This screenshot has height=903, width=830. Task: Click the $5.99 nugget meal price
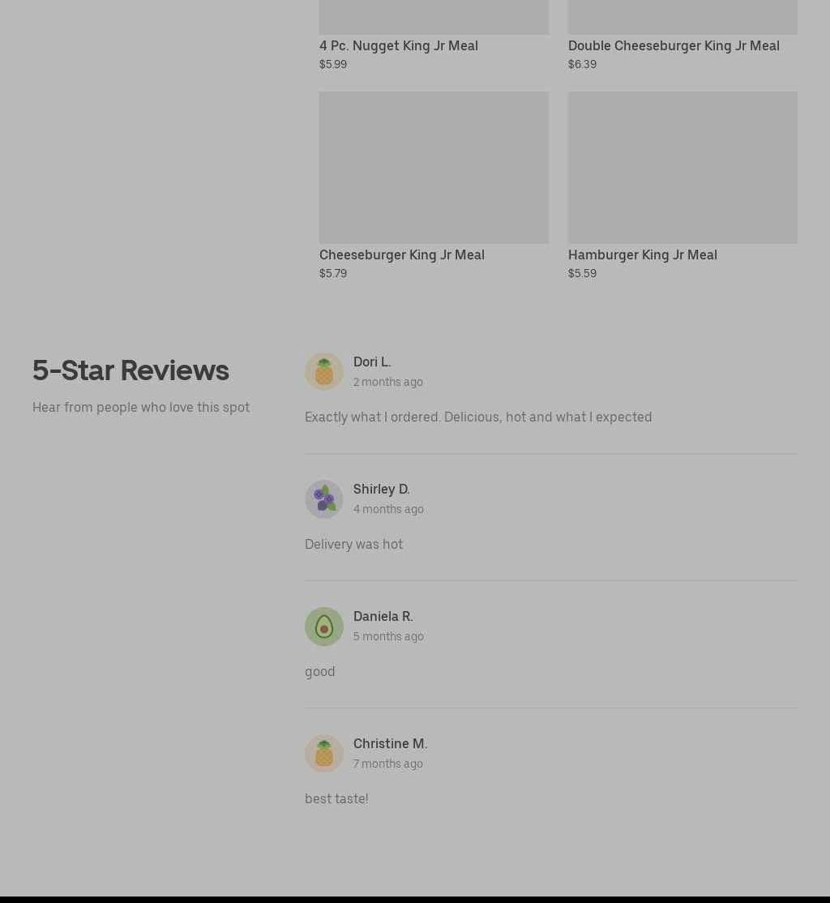pos(333,64)
